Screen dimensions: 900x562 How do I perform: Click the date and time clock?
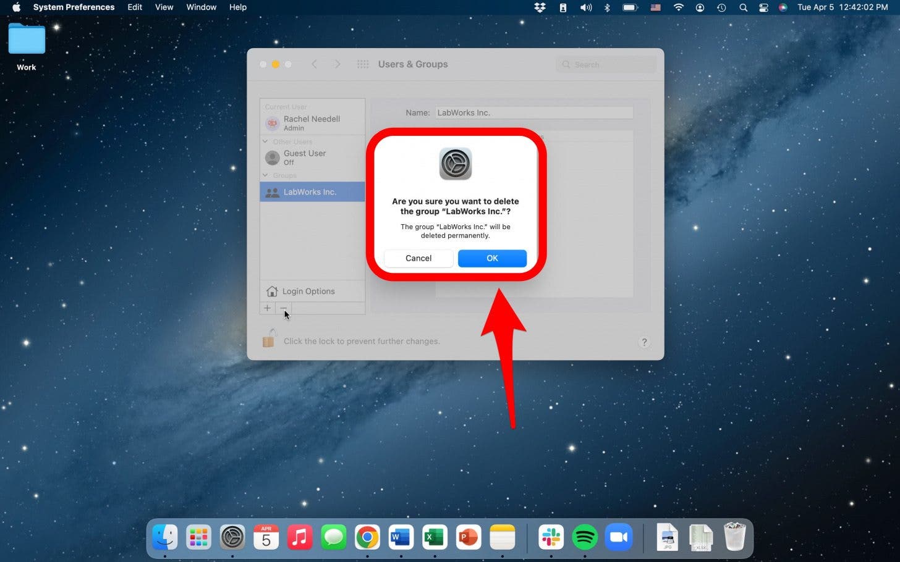point(843,7)
